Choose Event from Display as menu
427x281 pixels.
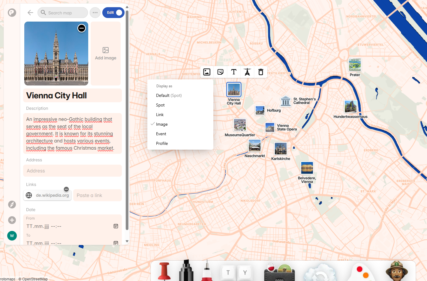pos(161,134)
